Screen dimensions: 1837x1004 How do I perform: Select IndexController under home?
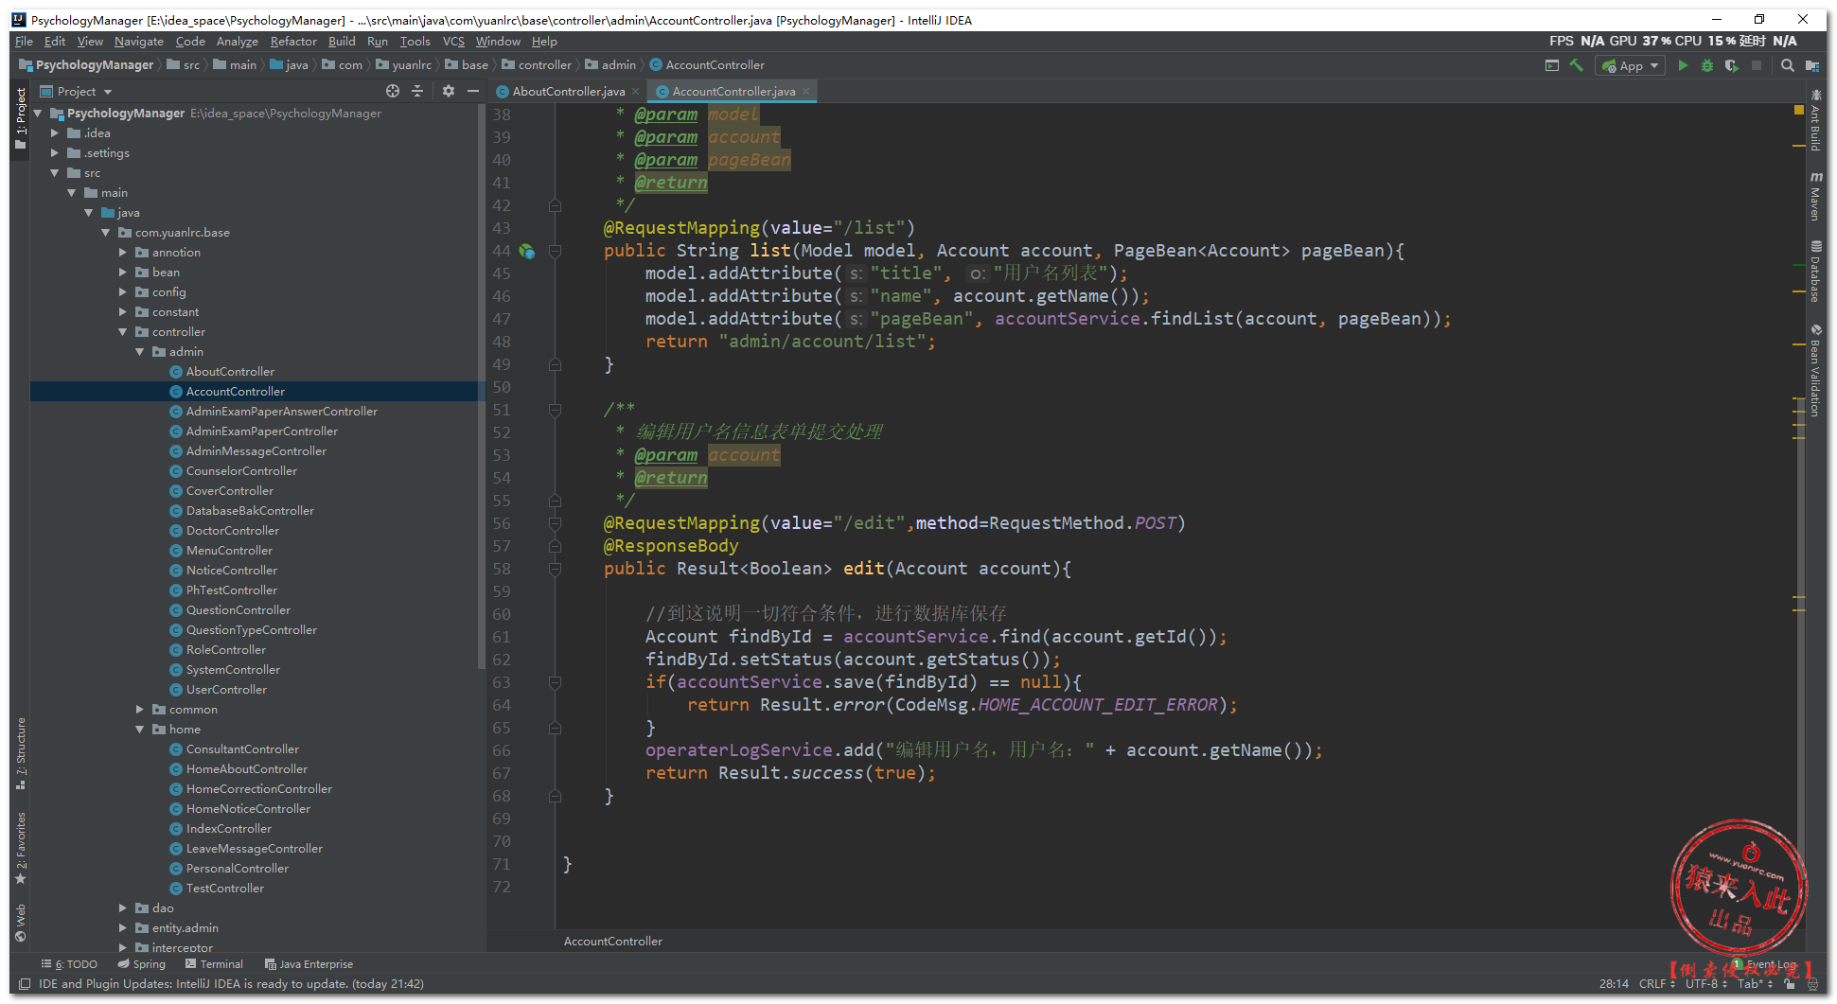[229, 829]
